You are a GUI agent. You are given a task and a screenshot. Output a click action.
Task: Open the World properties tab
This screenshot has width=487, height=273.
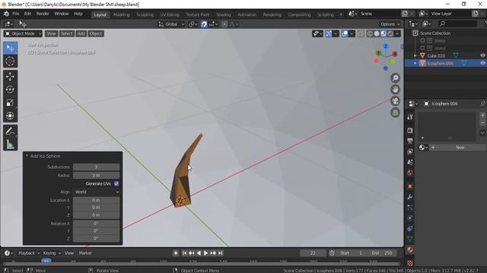pos(410,173)
